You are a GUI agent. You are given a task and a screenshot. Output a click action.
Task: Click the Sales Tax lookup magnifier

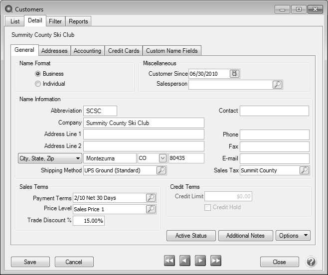(304, 170)
